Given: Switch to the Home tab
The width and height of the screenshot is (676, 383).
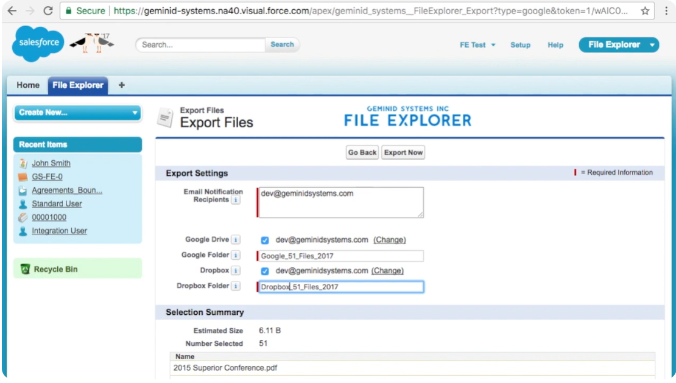Looking at the screenshot, I should coord(27,85).
